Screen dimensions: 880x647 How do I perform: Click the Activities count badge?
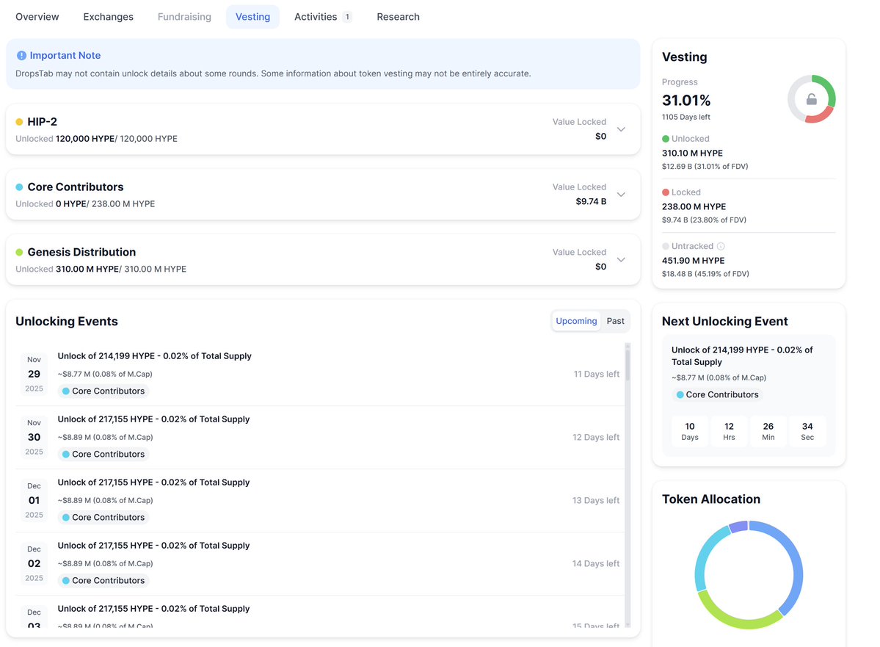pyautogui.click(x=347, y=17)
